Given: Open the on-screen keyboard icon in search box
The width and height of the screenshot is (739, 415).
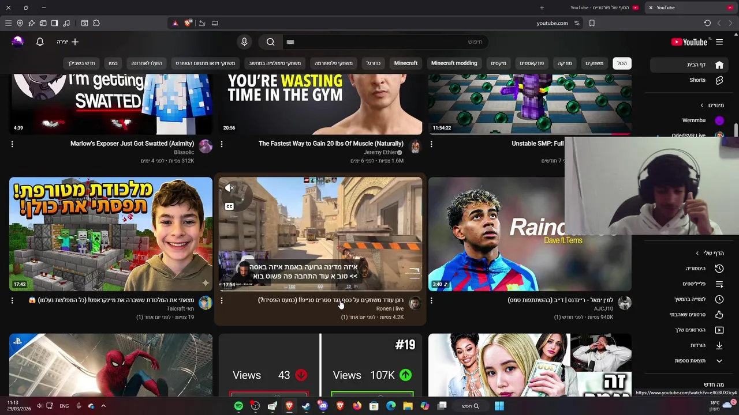Looking at the screenshot, I should point(290,42).
